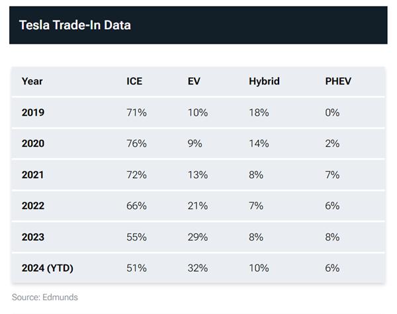The height and width of the screenshot is (314, 397).
Task: Select the 2024 (YTD) row label
Action: point(48,268)
